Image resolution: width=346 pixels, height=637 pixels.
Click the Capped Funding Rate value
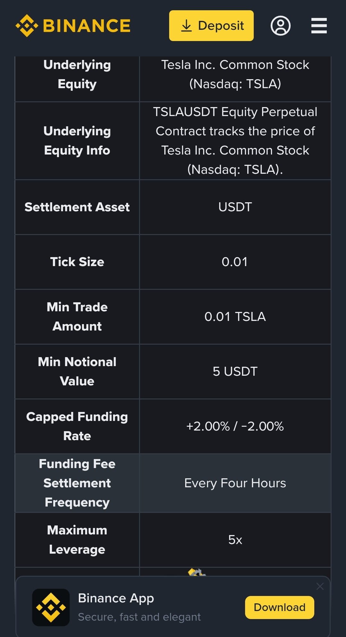pyautogui.click(x=235, y=426)
